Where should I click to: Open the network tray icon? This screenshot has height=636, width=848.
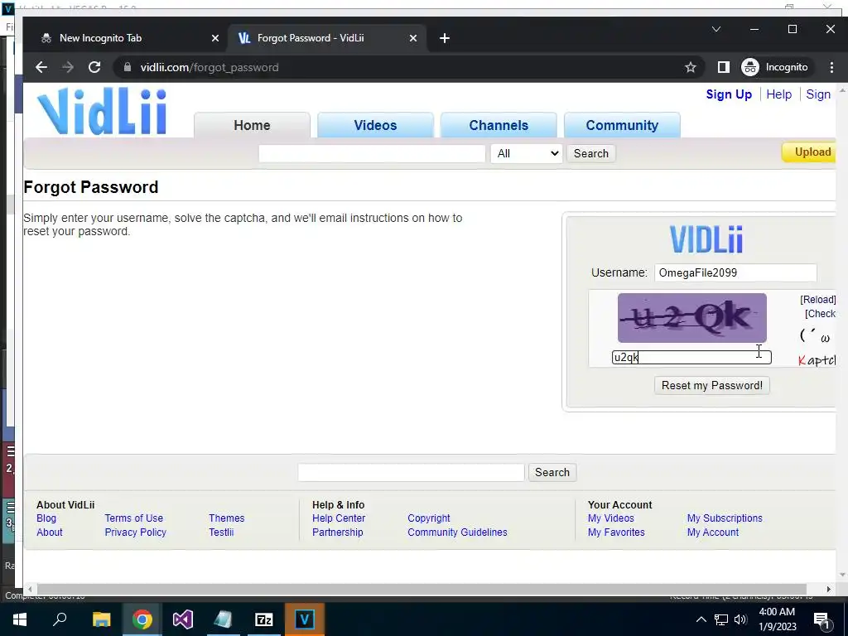(721, 619)
